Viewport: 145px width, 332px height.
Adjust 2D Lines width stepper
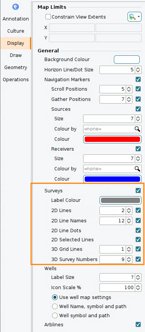click(129, 211)
